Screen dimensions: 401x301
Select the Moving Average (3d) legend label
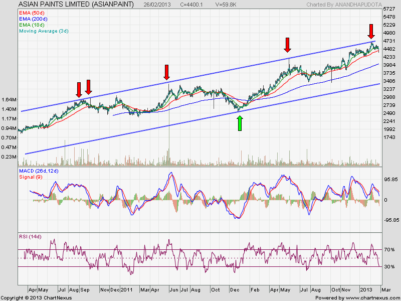(44, 31)
